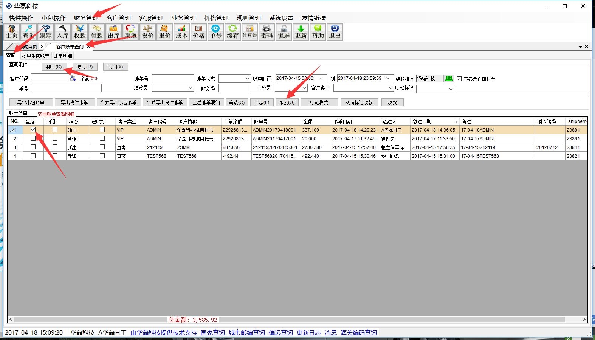Click the 更新 update download icon

pyautogui.click(x=301, y=32)
